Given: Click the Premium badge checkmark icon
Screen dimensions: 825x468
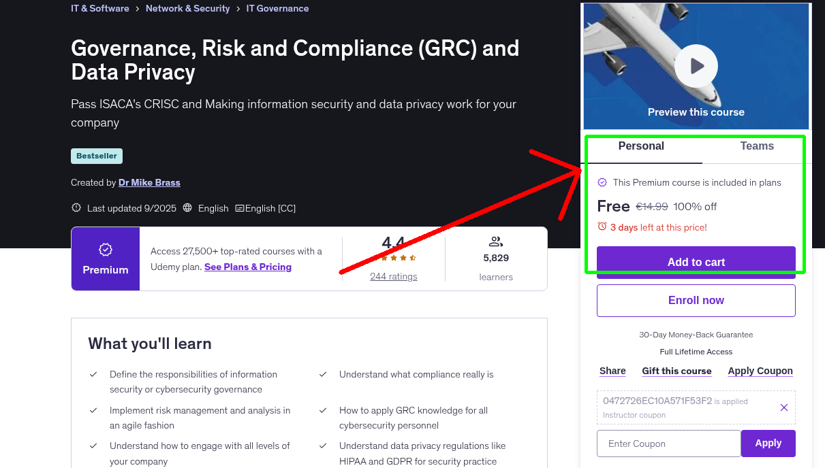Looking at the screenshot, I should click(x=106, y=250).
